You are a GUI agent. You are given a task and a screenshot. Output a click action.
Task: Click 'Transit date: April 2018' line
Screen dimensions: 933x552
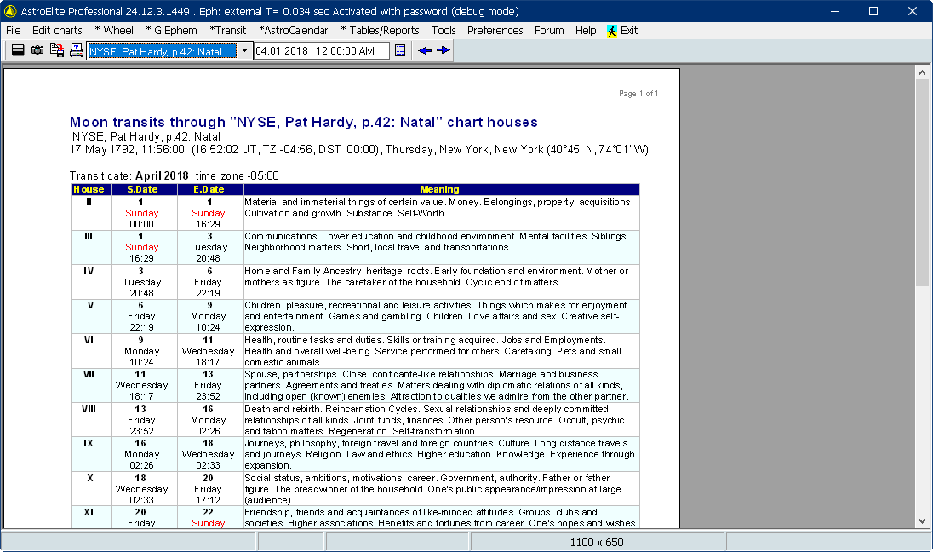pos(175,175)
